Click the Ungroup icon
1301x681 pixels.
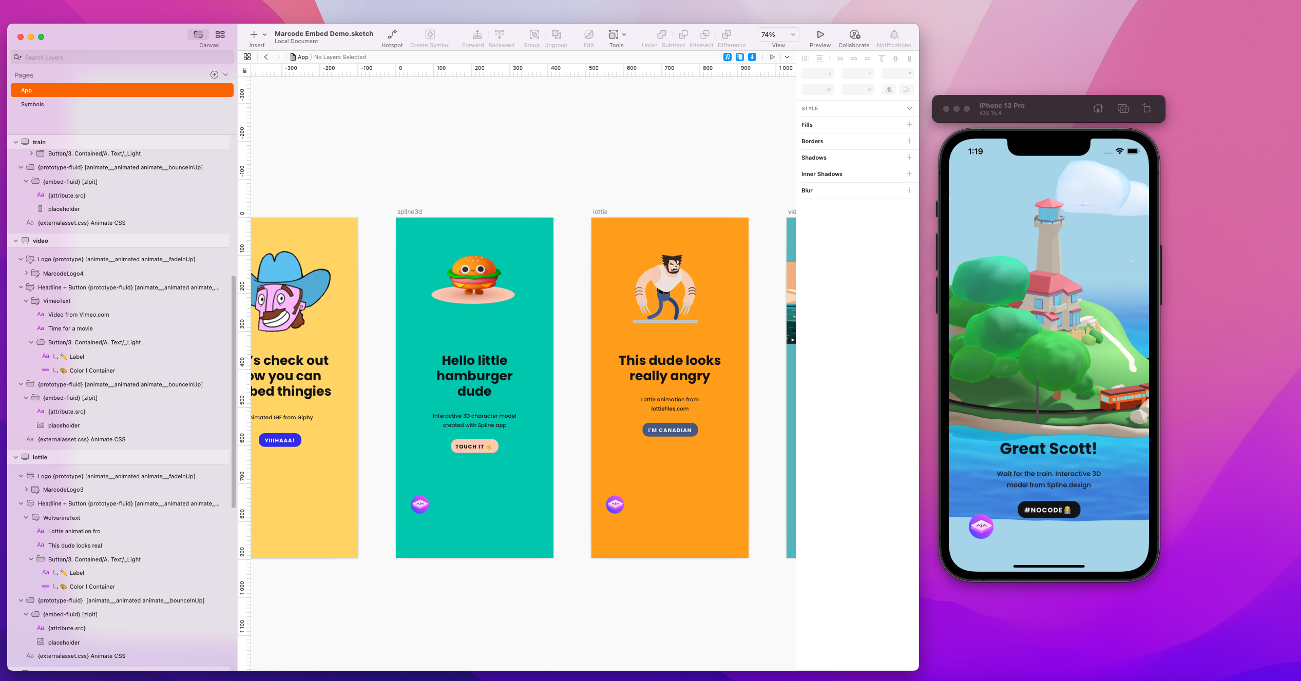[557, 34]
